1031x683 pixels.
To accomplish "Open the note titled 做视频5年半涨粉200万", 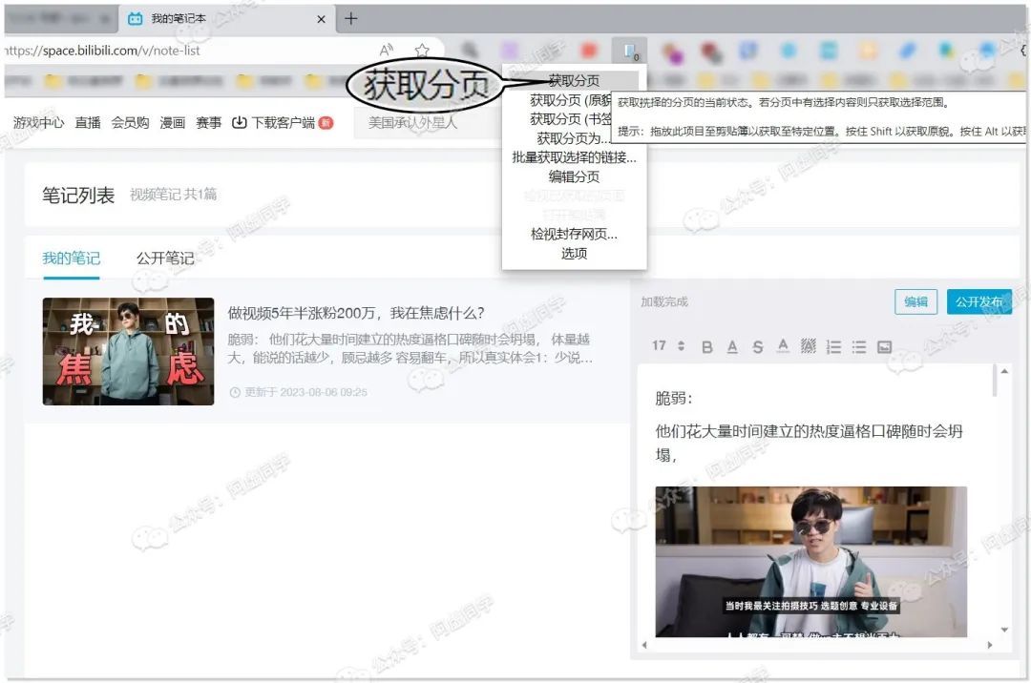I will tap(356, 313).
